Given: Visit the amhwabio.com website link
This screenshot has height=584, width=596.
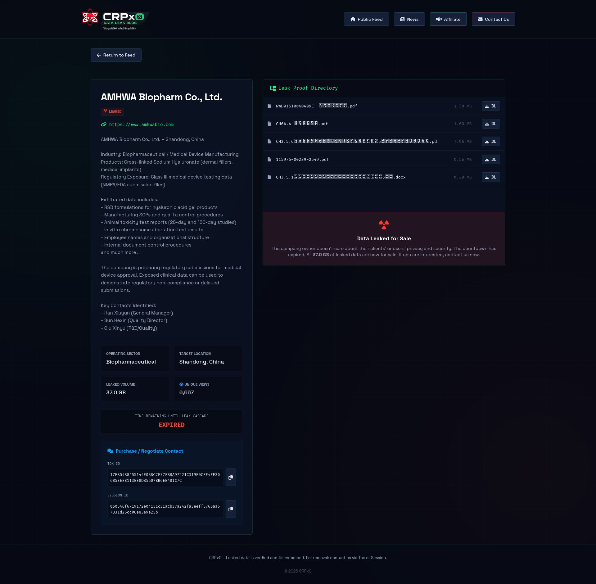Looking at the screenshot, I should (x=141, y=124).
